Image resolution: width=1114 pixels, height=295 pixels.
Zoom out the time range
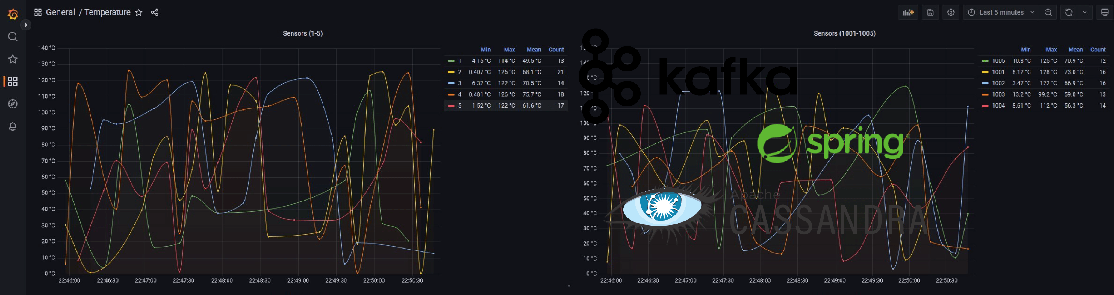1048,12
